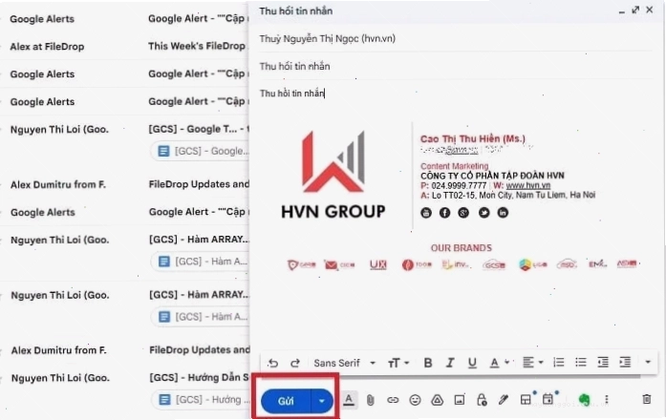Toggle bold formatting
666x420 pixels.
(428, 363)
